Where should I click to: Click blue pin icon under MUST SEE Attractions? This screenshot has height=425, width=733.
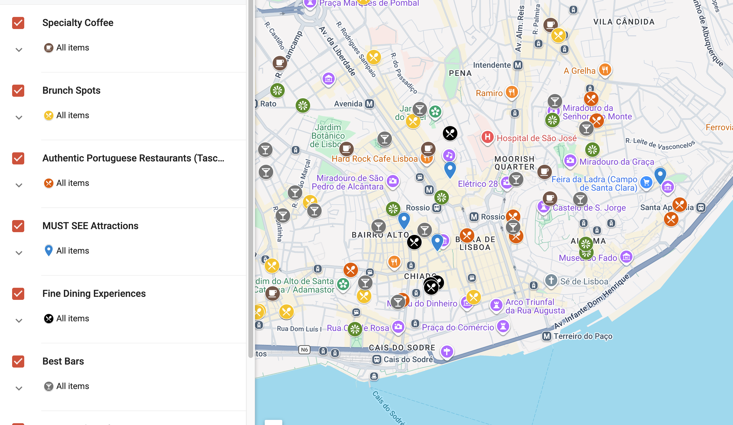point(48,251)
